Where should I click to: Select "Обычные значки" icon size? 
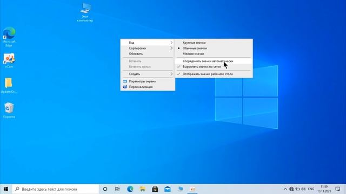click(x=214, y=48)
